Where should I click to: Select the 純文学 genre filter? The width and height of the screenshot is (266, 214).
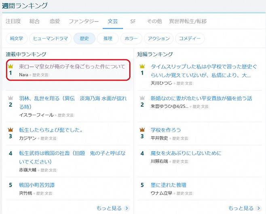click(17, 39)
